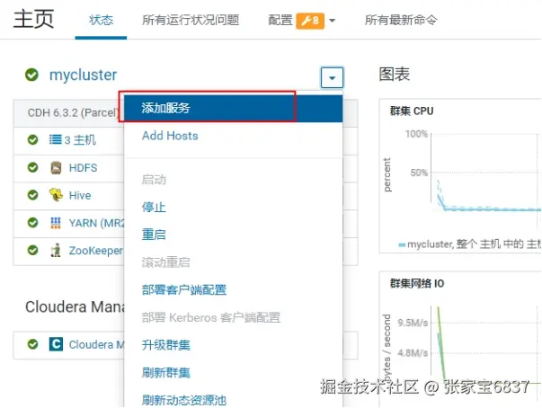Open the 3 主机 hosts link
542x408 pixels.
[80, 140]
